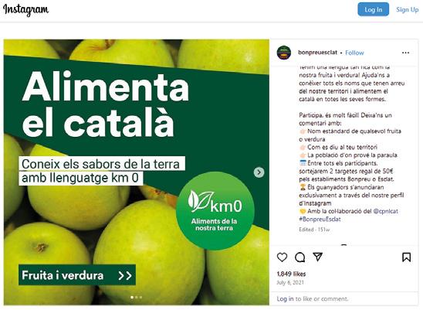Click the blue Log In button

point(373,9)
